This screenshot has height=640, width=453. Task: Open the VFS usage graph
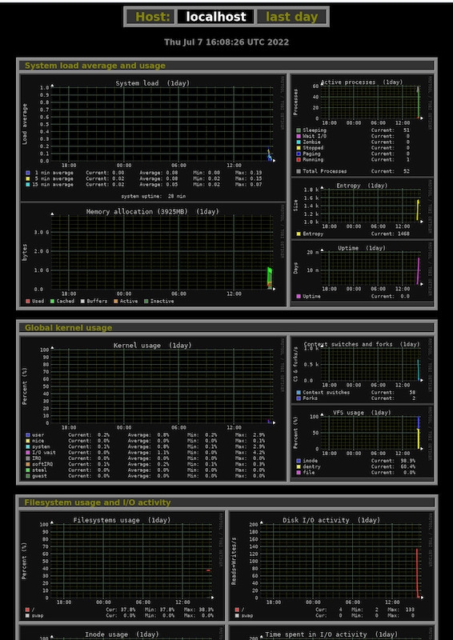click(x=363, y=442)
